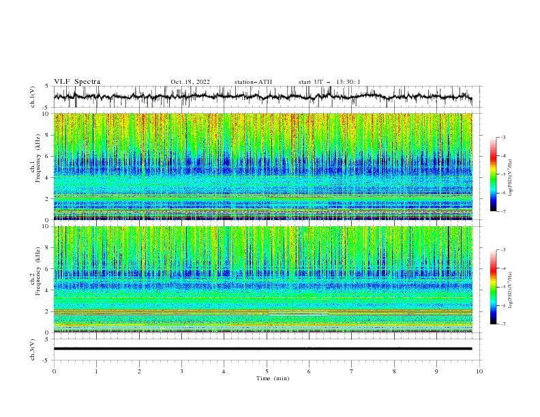Image resolution: width=540 pixels, height=417 pixels.
Task: Click the "-7" label on ch.2 color bar
Action: click(x=503, y=324)
